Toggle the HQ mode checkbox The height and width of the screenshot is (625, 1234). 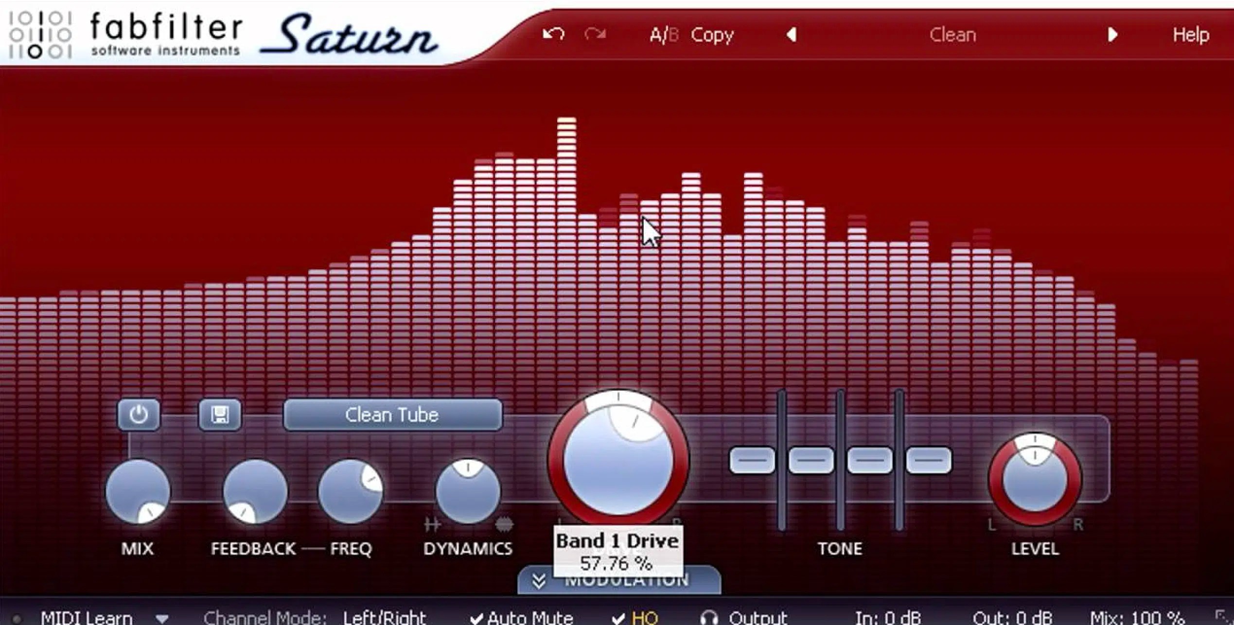pos(618,618)
